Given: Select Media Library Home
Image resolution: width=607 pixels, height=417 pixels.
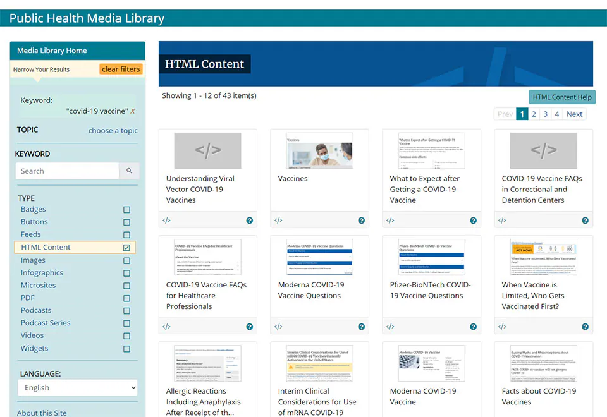Looking at the screenshot, I should pyautogui.click(x=51, y=51).
